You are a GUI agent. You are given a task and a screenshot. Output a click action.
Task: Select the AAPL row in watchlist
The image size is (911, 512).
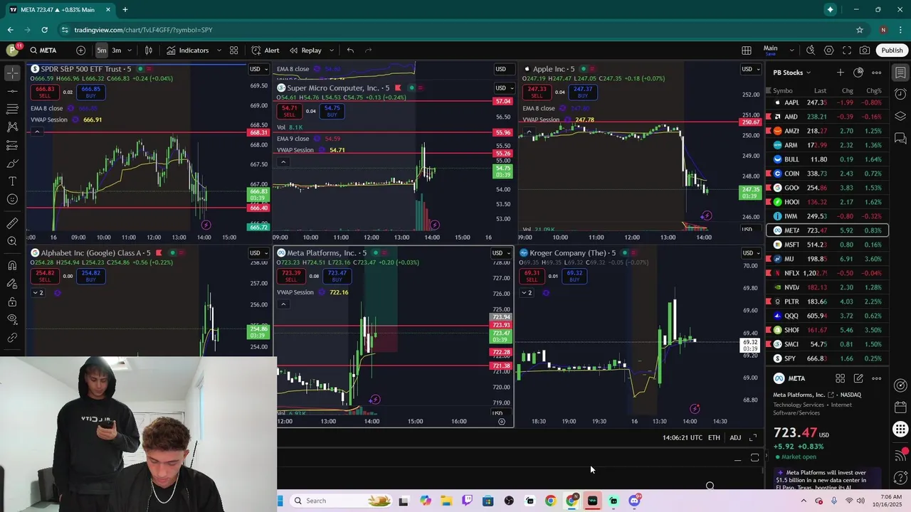(827, 102)
